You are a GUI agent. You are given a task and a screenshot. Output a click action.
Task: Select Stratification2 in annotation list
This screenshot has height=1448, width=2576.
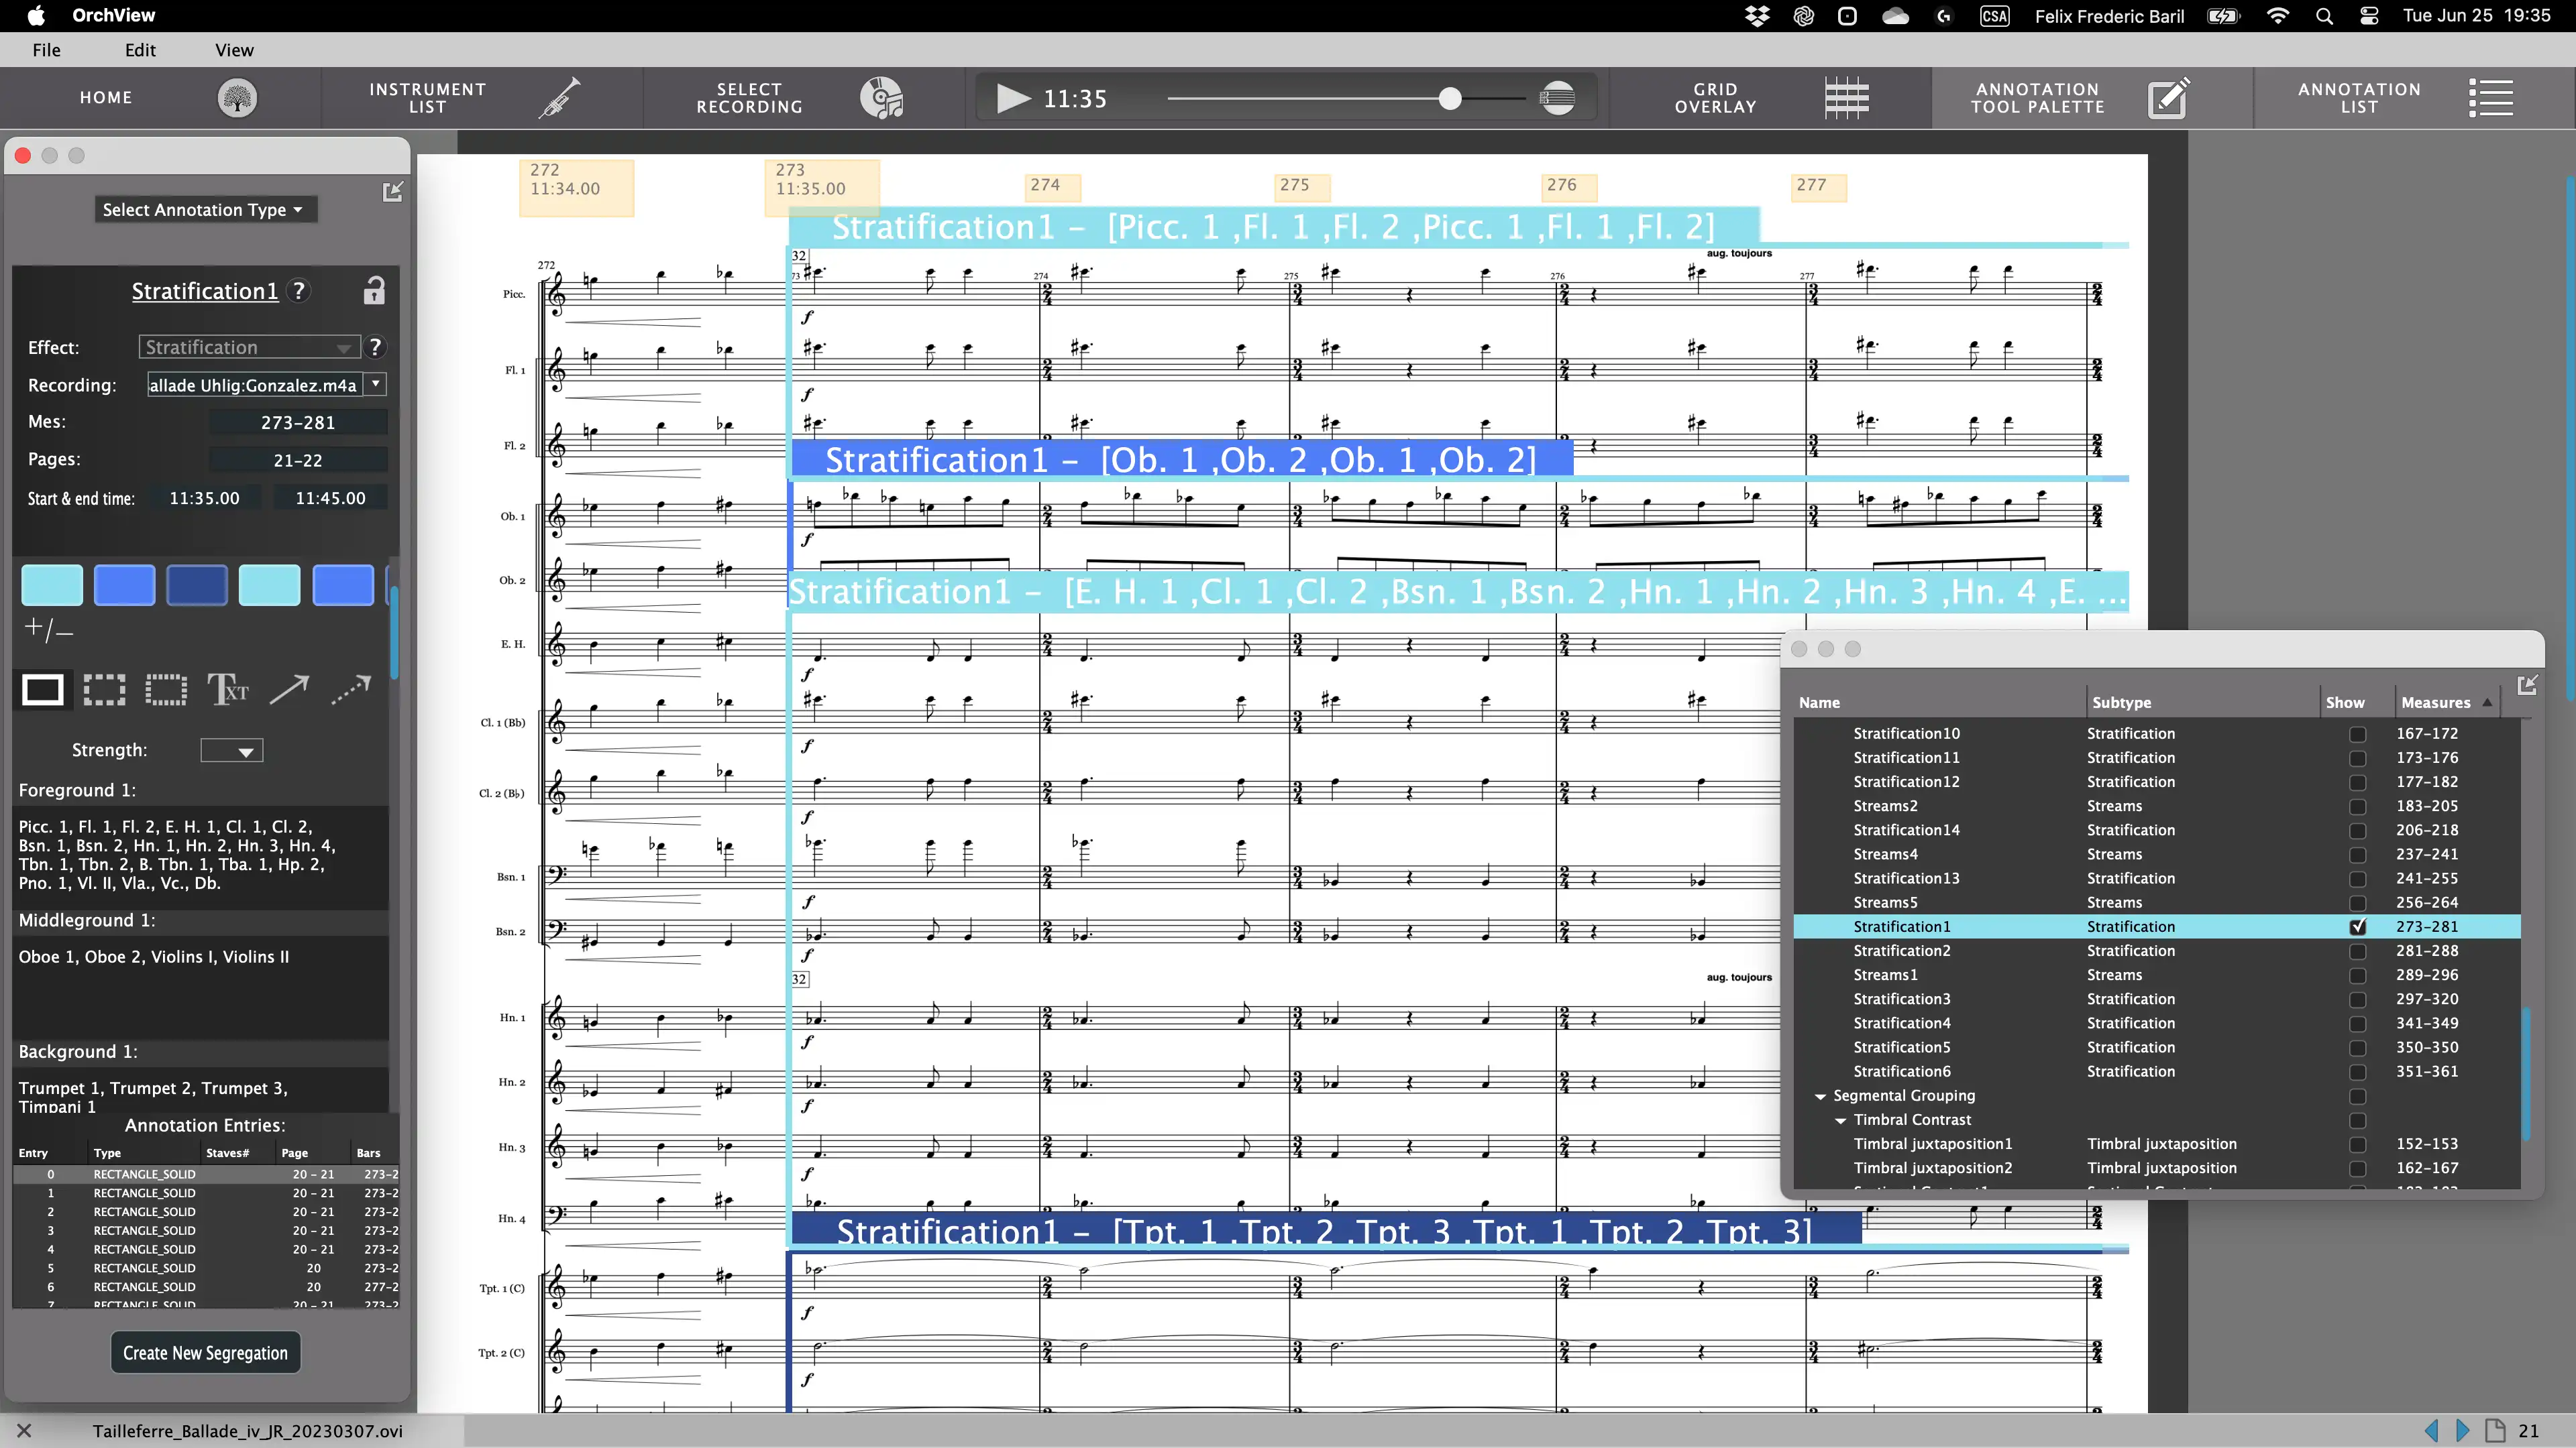point(2156,951)
